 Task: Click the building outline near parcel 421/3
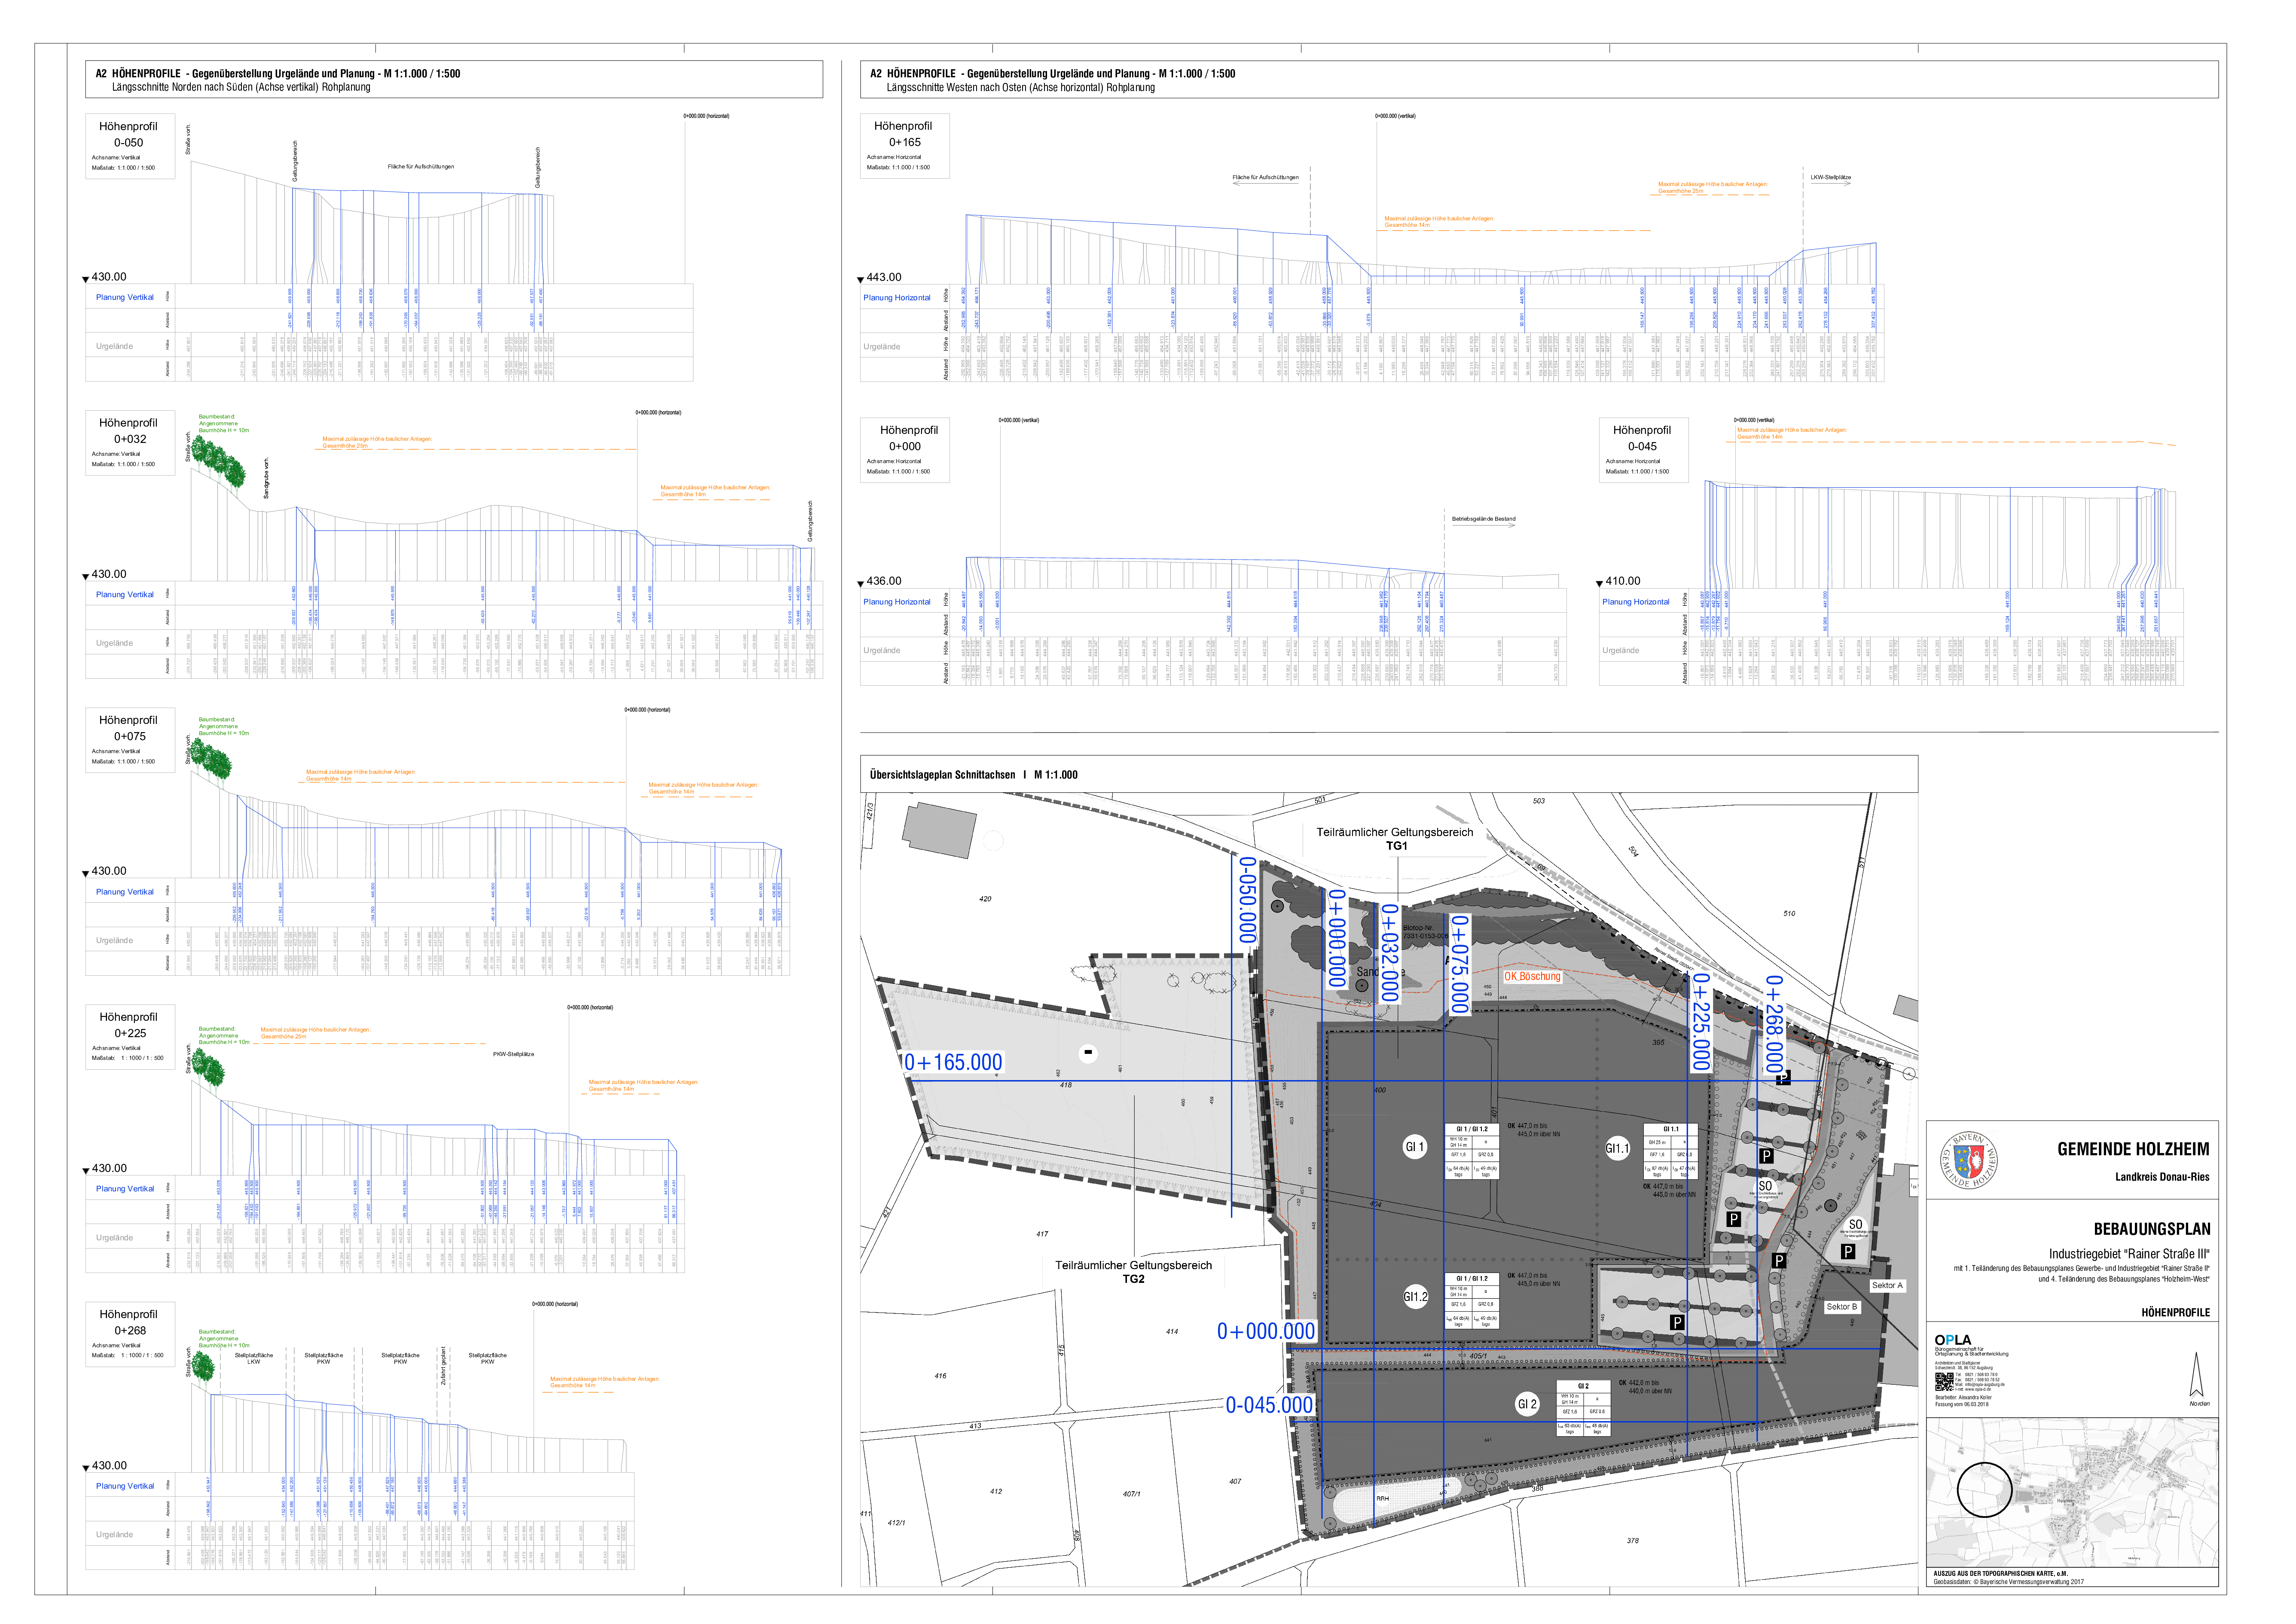939,830
